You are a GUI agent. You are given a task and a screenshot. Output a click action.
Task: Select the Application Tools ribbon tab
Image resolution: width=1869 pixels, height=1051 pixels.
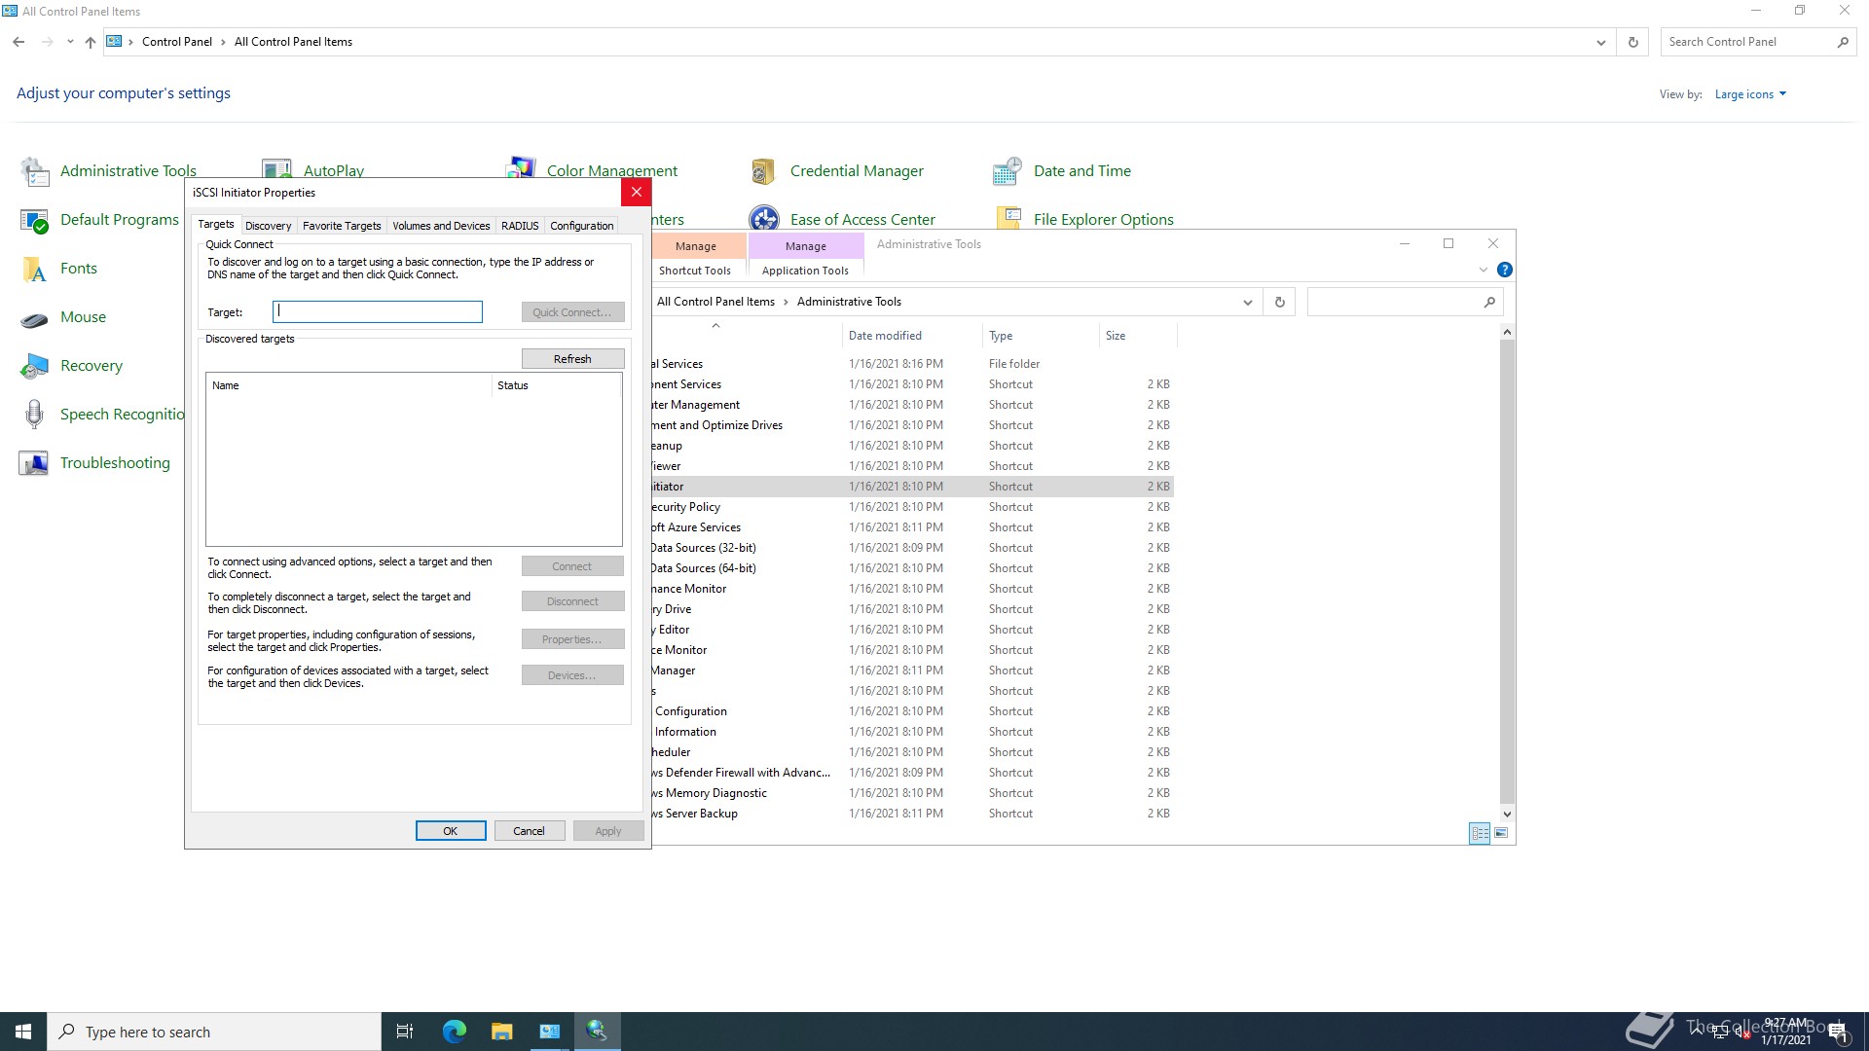(x=805, y=271)
